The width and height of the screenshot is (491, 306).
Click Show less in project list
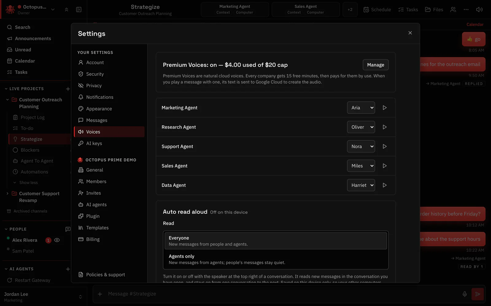point(28,183)
